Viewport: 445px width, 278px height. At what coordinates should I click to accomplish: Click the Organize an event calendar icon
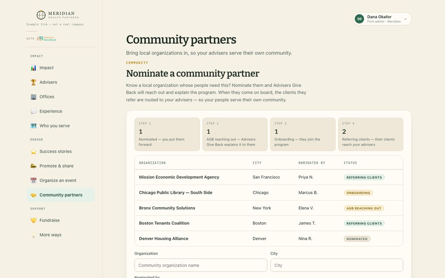pos(33,181)
